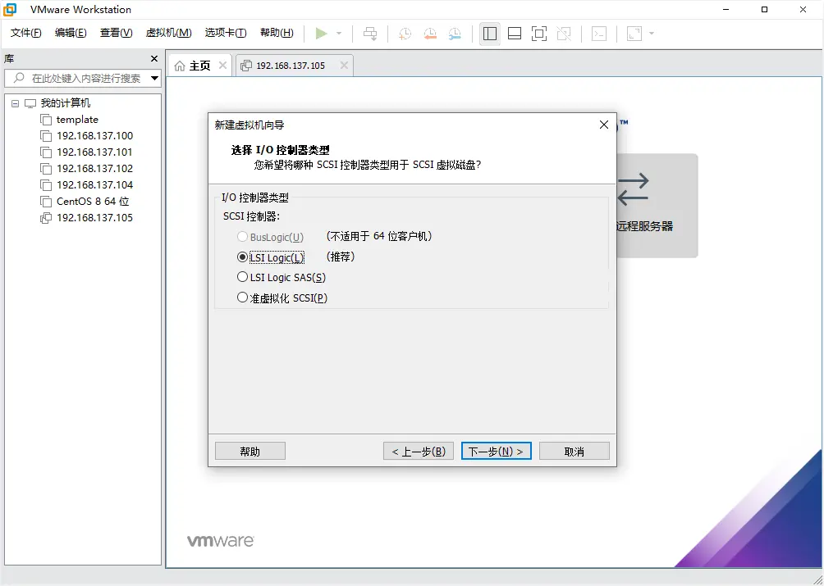
Task: Close the library panel
Action: click(x=154, y=59)
